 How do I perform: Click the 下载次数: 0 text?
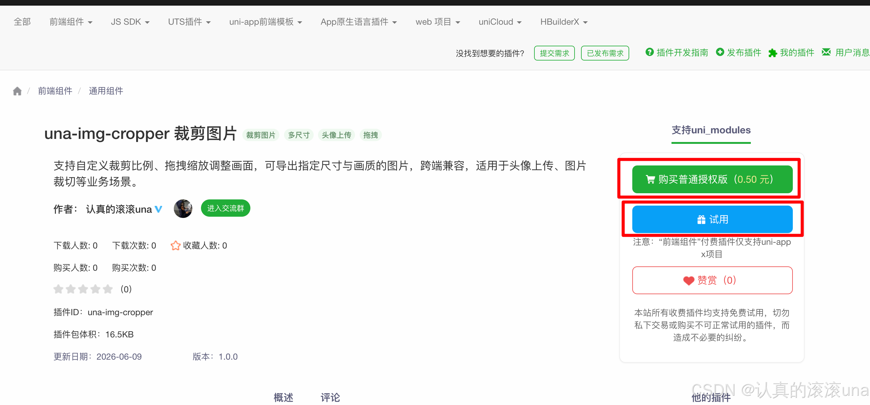(134, 246)
